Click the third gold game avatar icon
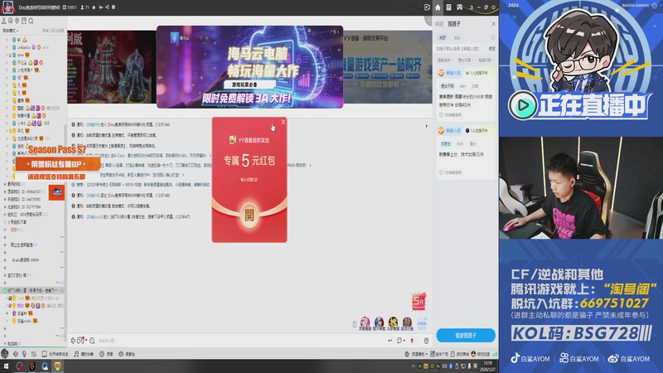The width and height of the screenshot is (663, 373). pos(393,322)
